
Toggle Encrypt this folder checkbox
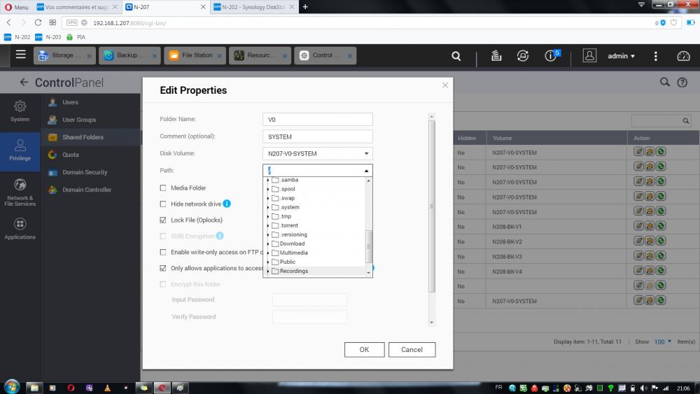coord(163,284)
